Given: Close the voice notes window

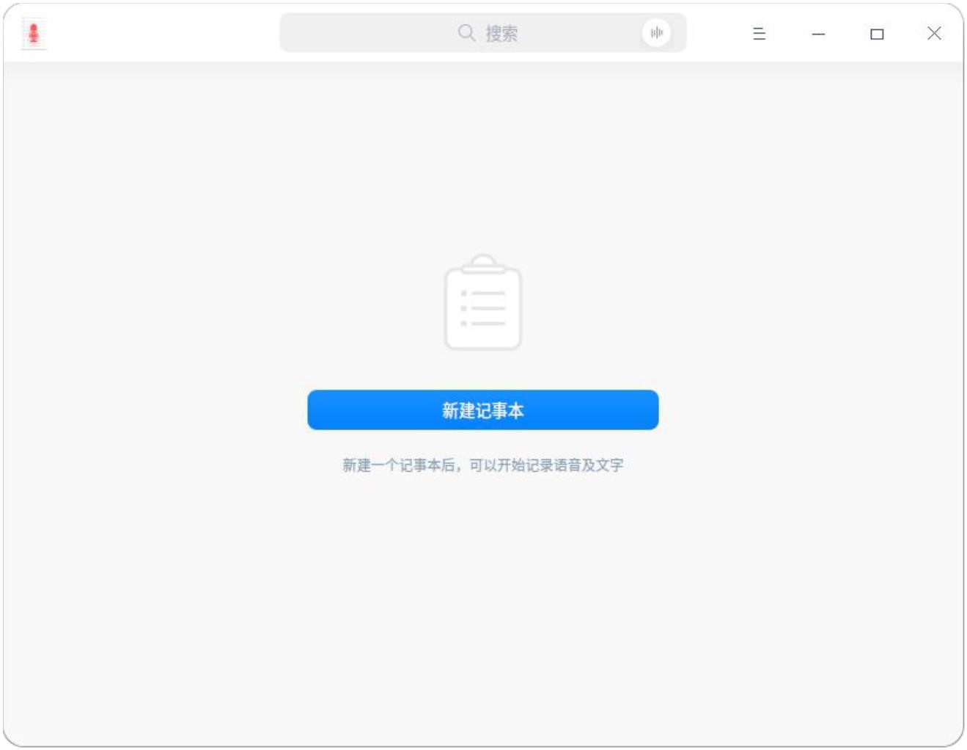Looking at the screenshot, I should click(934, 33).
